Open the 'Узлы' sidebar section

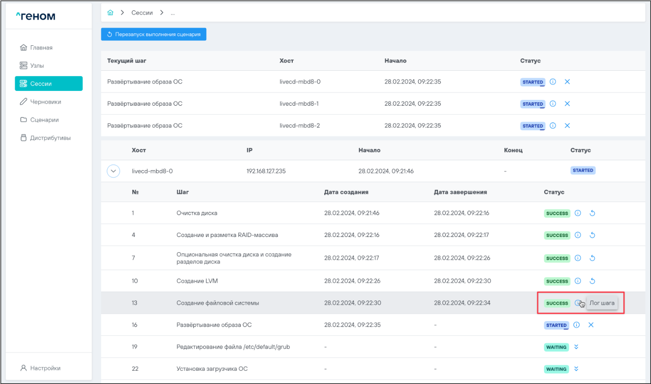coord(37,65)
